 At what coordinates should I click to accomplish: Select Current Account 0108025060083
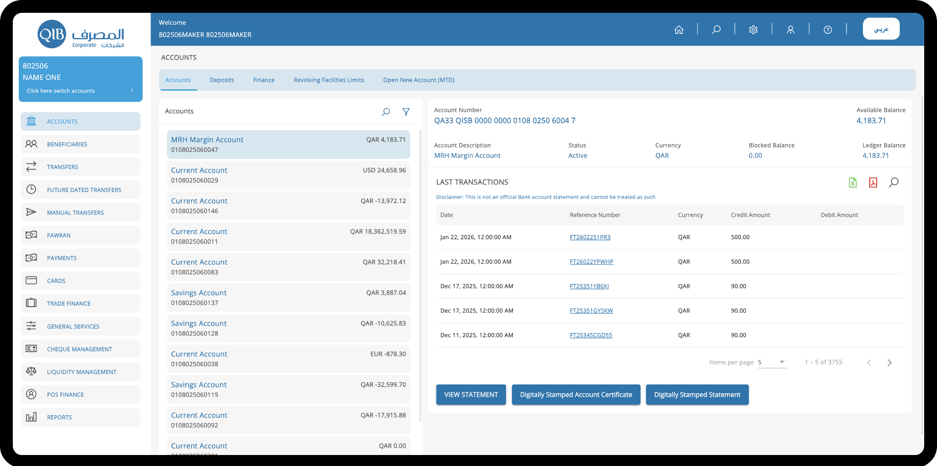click(x=289, y=267)
